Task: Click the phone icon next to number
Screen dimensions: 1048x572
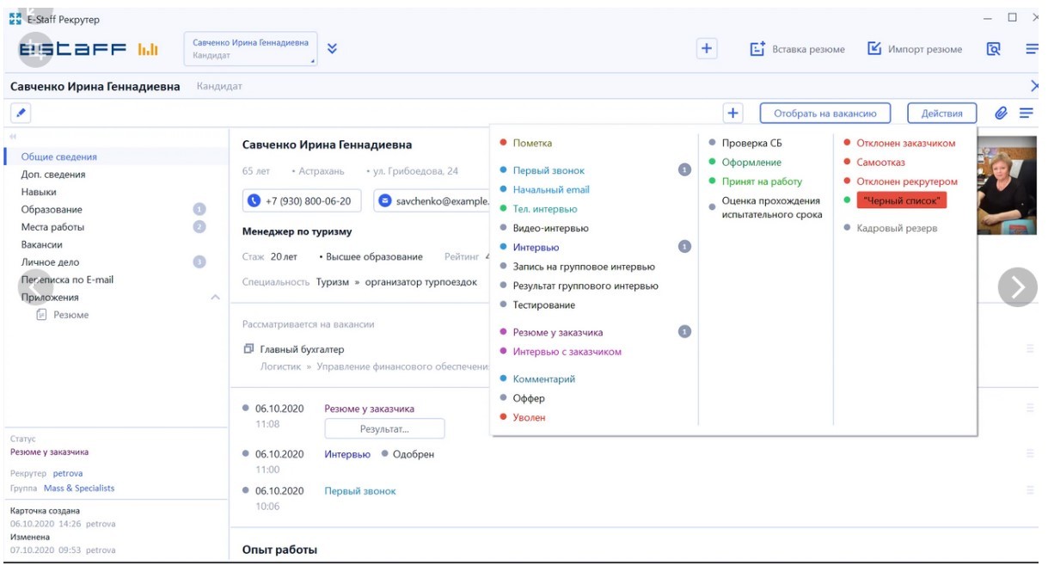Action: pos(254,200)
